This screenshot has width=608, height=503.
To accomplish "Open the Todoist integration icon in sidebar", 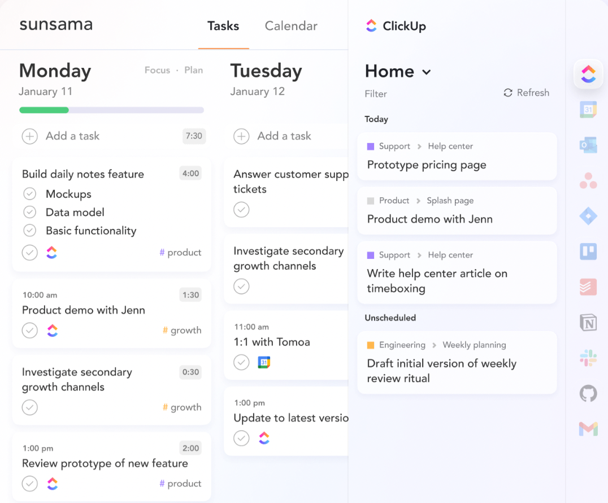I will coord(588,287).
